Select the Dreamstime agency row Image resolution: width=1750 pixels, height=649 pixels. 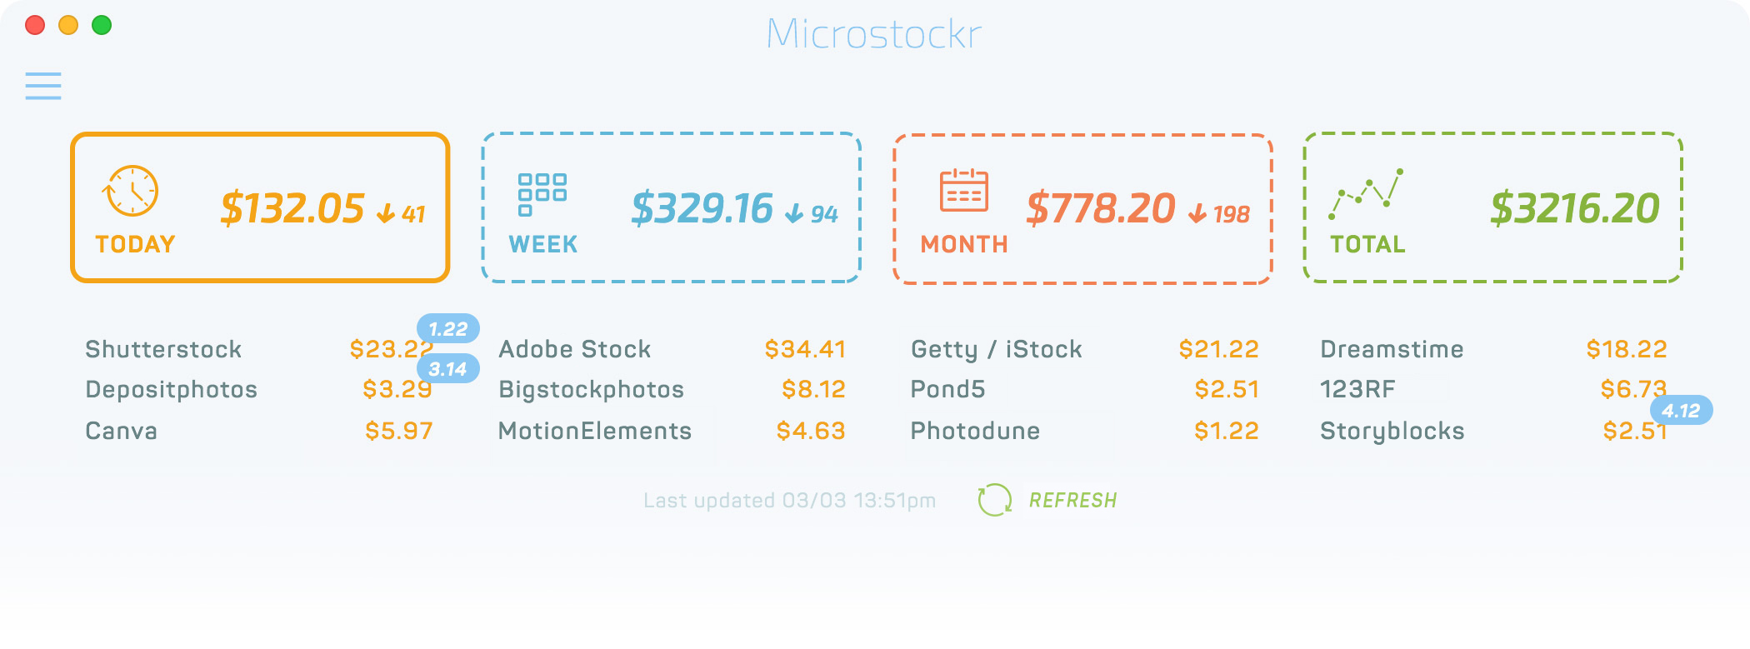coord(1392,349)
